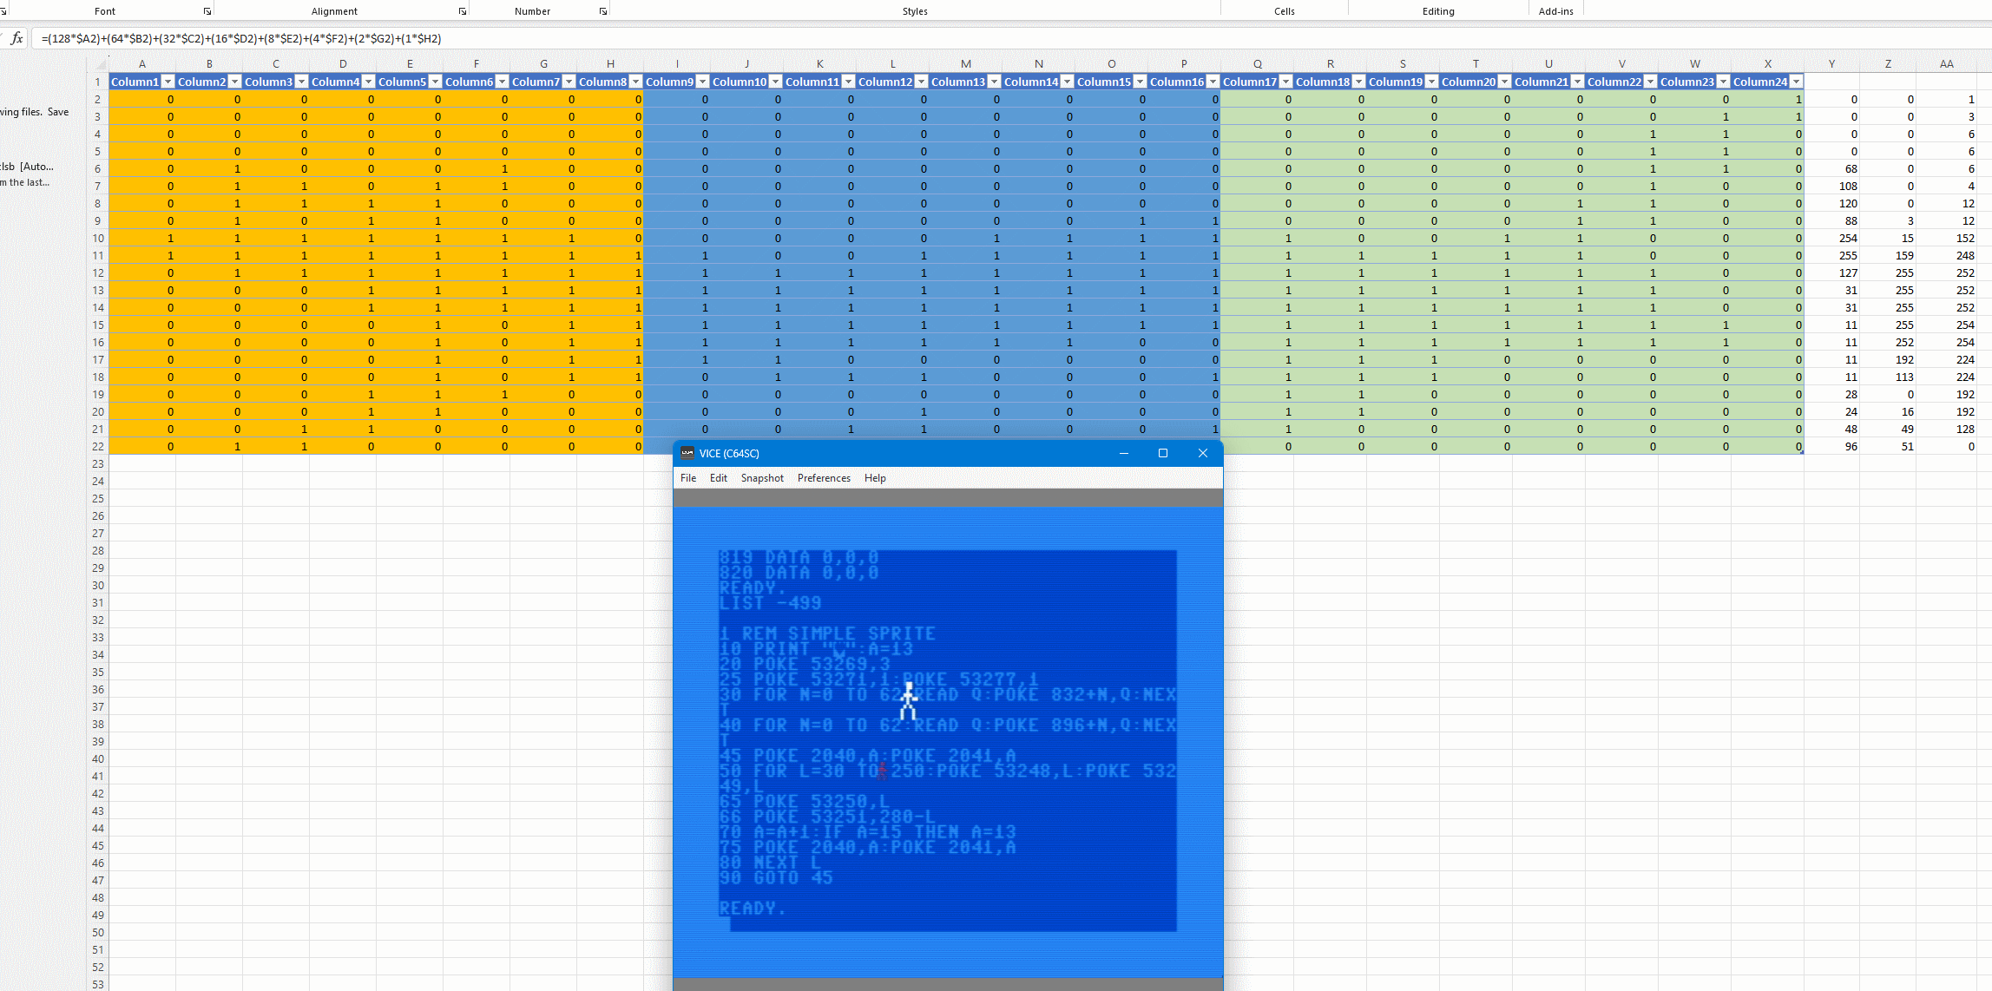Open the Column20 filter dropdown
This screenshot has width=1992, height=991.
1505,82
